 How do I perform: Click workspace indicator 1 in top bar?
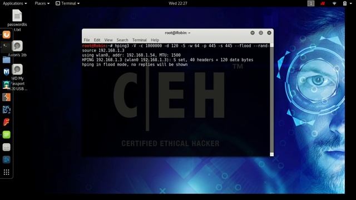[x=311, y=3]
